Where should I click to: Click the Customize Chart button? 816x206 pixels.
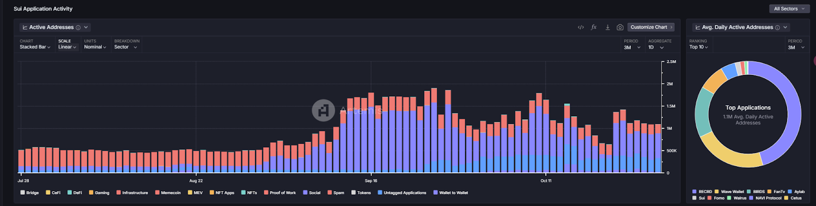(651, 27)
